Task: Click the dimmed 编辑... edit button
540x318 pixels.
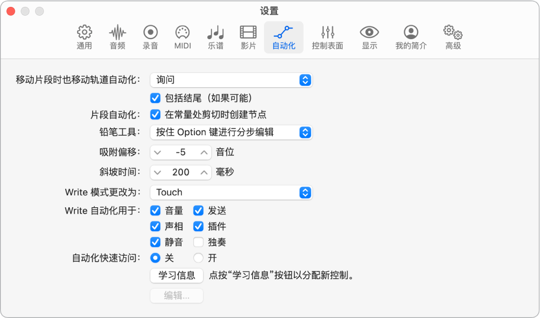Action: coord(177,295)
